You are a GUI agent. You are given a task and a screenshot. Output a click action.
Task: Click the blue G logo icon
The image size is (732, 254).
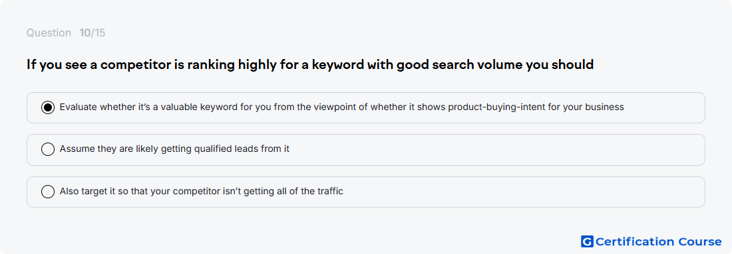tap(587, 241)
